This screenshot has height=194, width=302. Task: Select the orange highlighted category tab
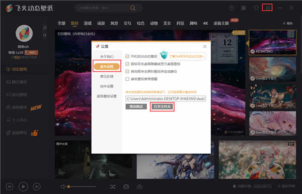click(x=74, y=23)
